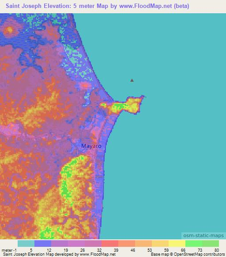Select the orange 46 meter legend swatch

click(x=143, y=243)
